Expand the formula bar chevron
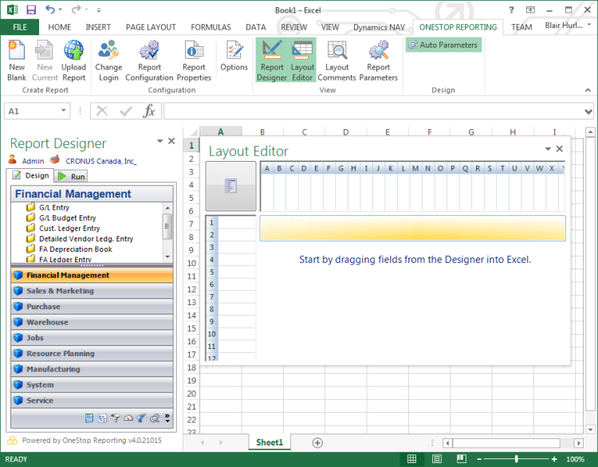This screenshot has width=598, height=467. point(588,112)
